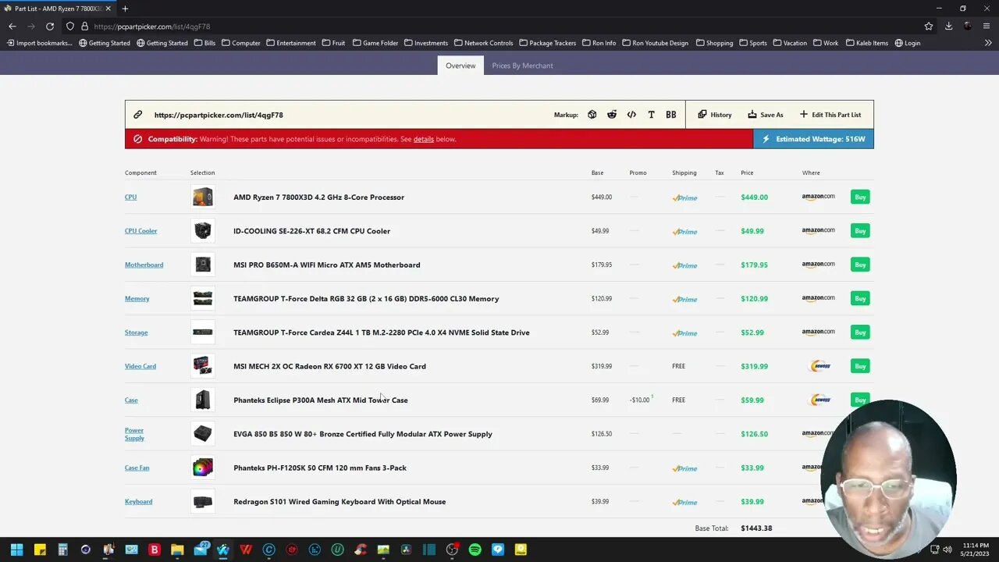Image resolution: width=999 pixels, height=562 pixels.
Task: Open the Shopping bookmark folder
Action: pyautogui.click(x=714, y=43)
